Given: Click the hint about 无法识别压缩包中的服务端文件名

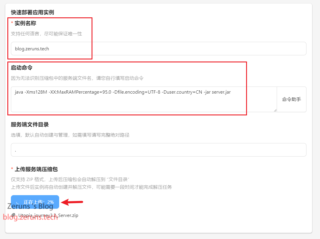Looking at the screenshot, I should tap(77, 78).
